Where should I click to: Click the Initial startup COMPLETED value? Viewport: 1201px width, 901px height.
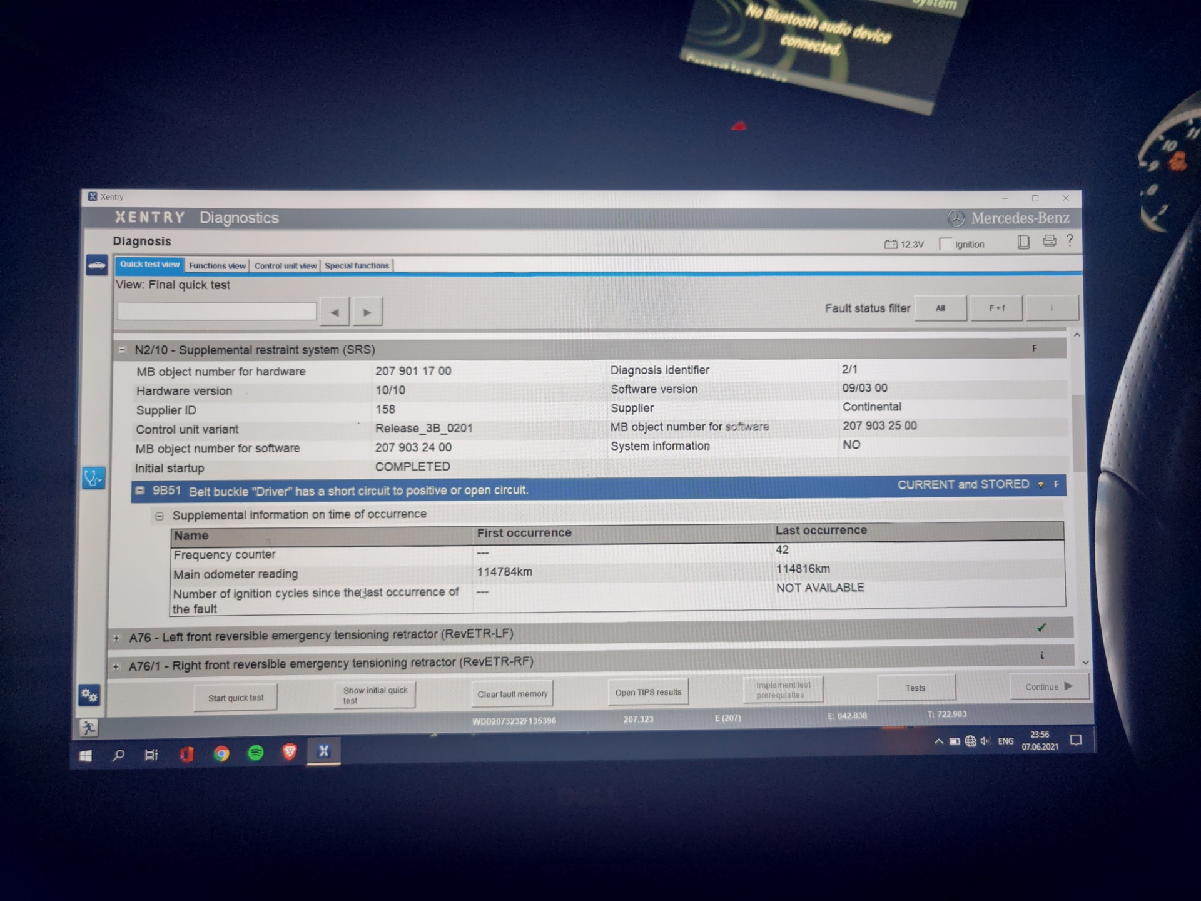[412, 466]
